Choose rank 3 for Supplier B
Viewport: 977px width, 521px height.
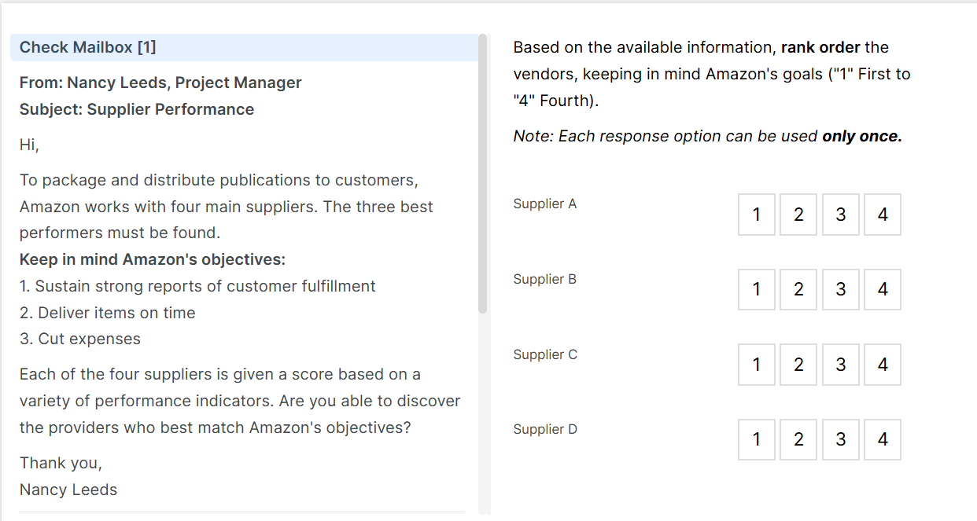[x=841, y=289]
